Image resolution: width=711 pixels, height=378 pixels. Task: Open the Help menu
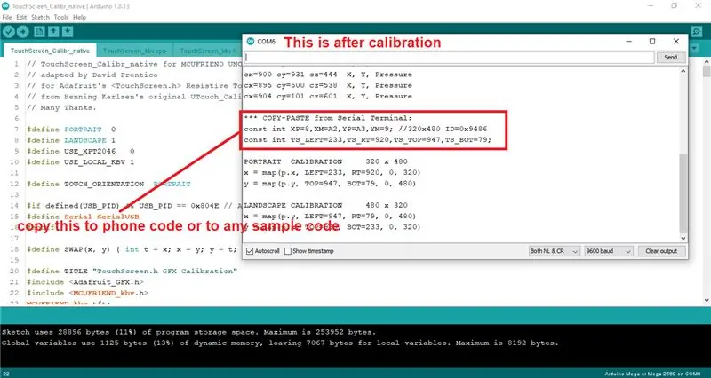coord(79,17)
